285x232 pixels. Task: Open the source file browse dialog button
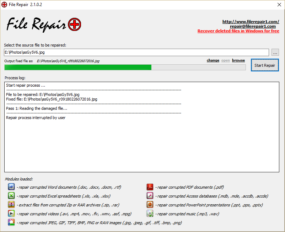click(275, 53)
